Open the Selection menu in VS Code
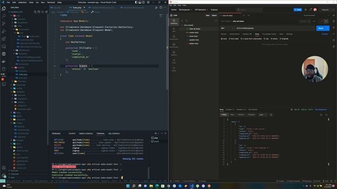The image size is (337, 189). click(x=22, y=2)
